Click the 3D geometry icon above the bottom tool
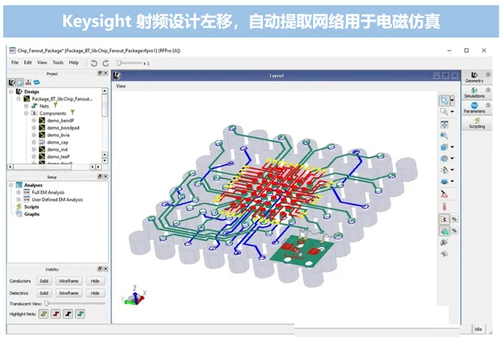The width and height of the screenshot is (501, 337). 444,243
